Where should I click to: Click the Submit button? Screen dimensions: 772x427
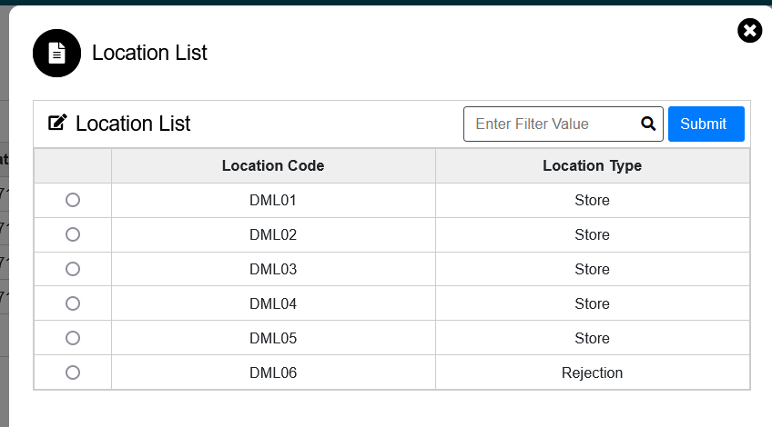coord(706,124)
